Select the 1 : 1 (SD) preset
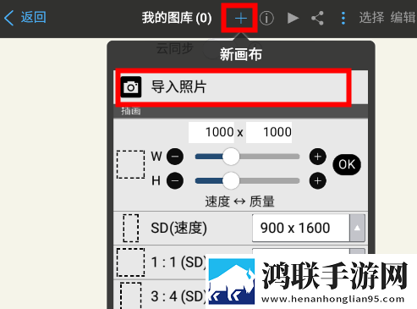The width and height of the screenshot is (417, 309). coord(178,262)
